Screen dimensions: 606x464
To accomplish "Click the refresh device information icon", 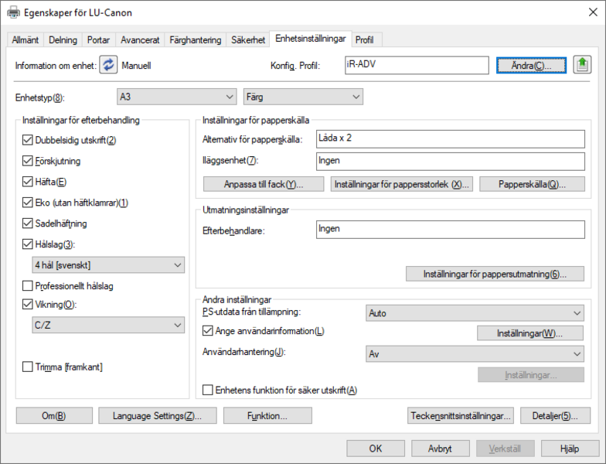I will pos(108,65).
